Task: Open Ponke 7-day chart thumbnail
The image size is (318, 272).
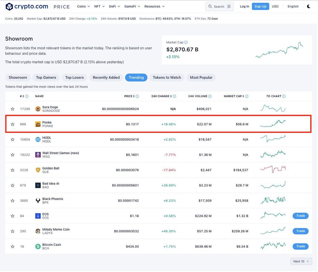Action: point(273,124)
